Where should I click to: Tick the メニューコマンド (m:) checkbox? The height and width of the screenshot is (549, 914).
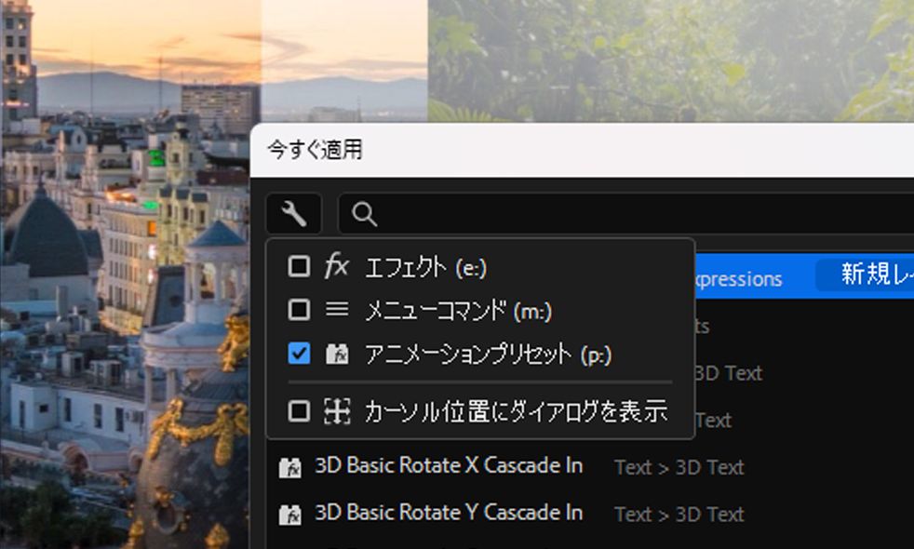coord(299,310)
